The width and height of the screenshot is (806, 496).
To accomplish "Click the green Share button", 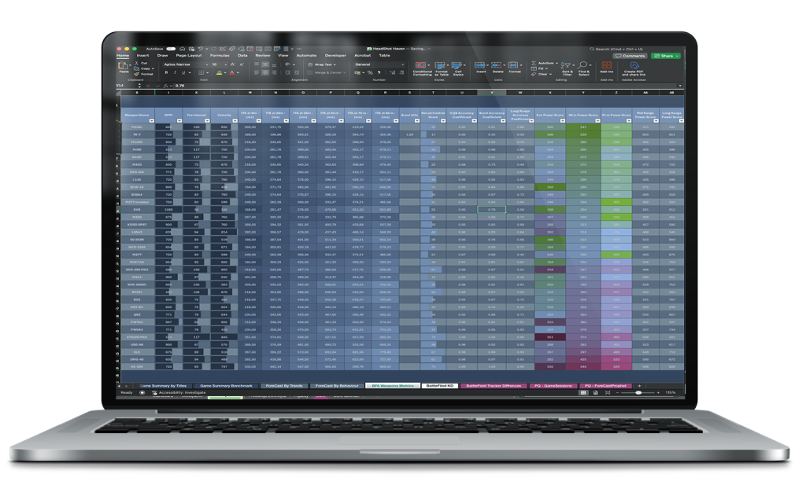I will (666, 56).
